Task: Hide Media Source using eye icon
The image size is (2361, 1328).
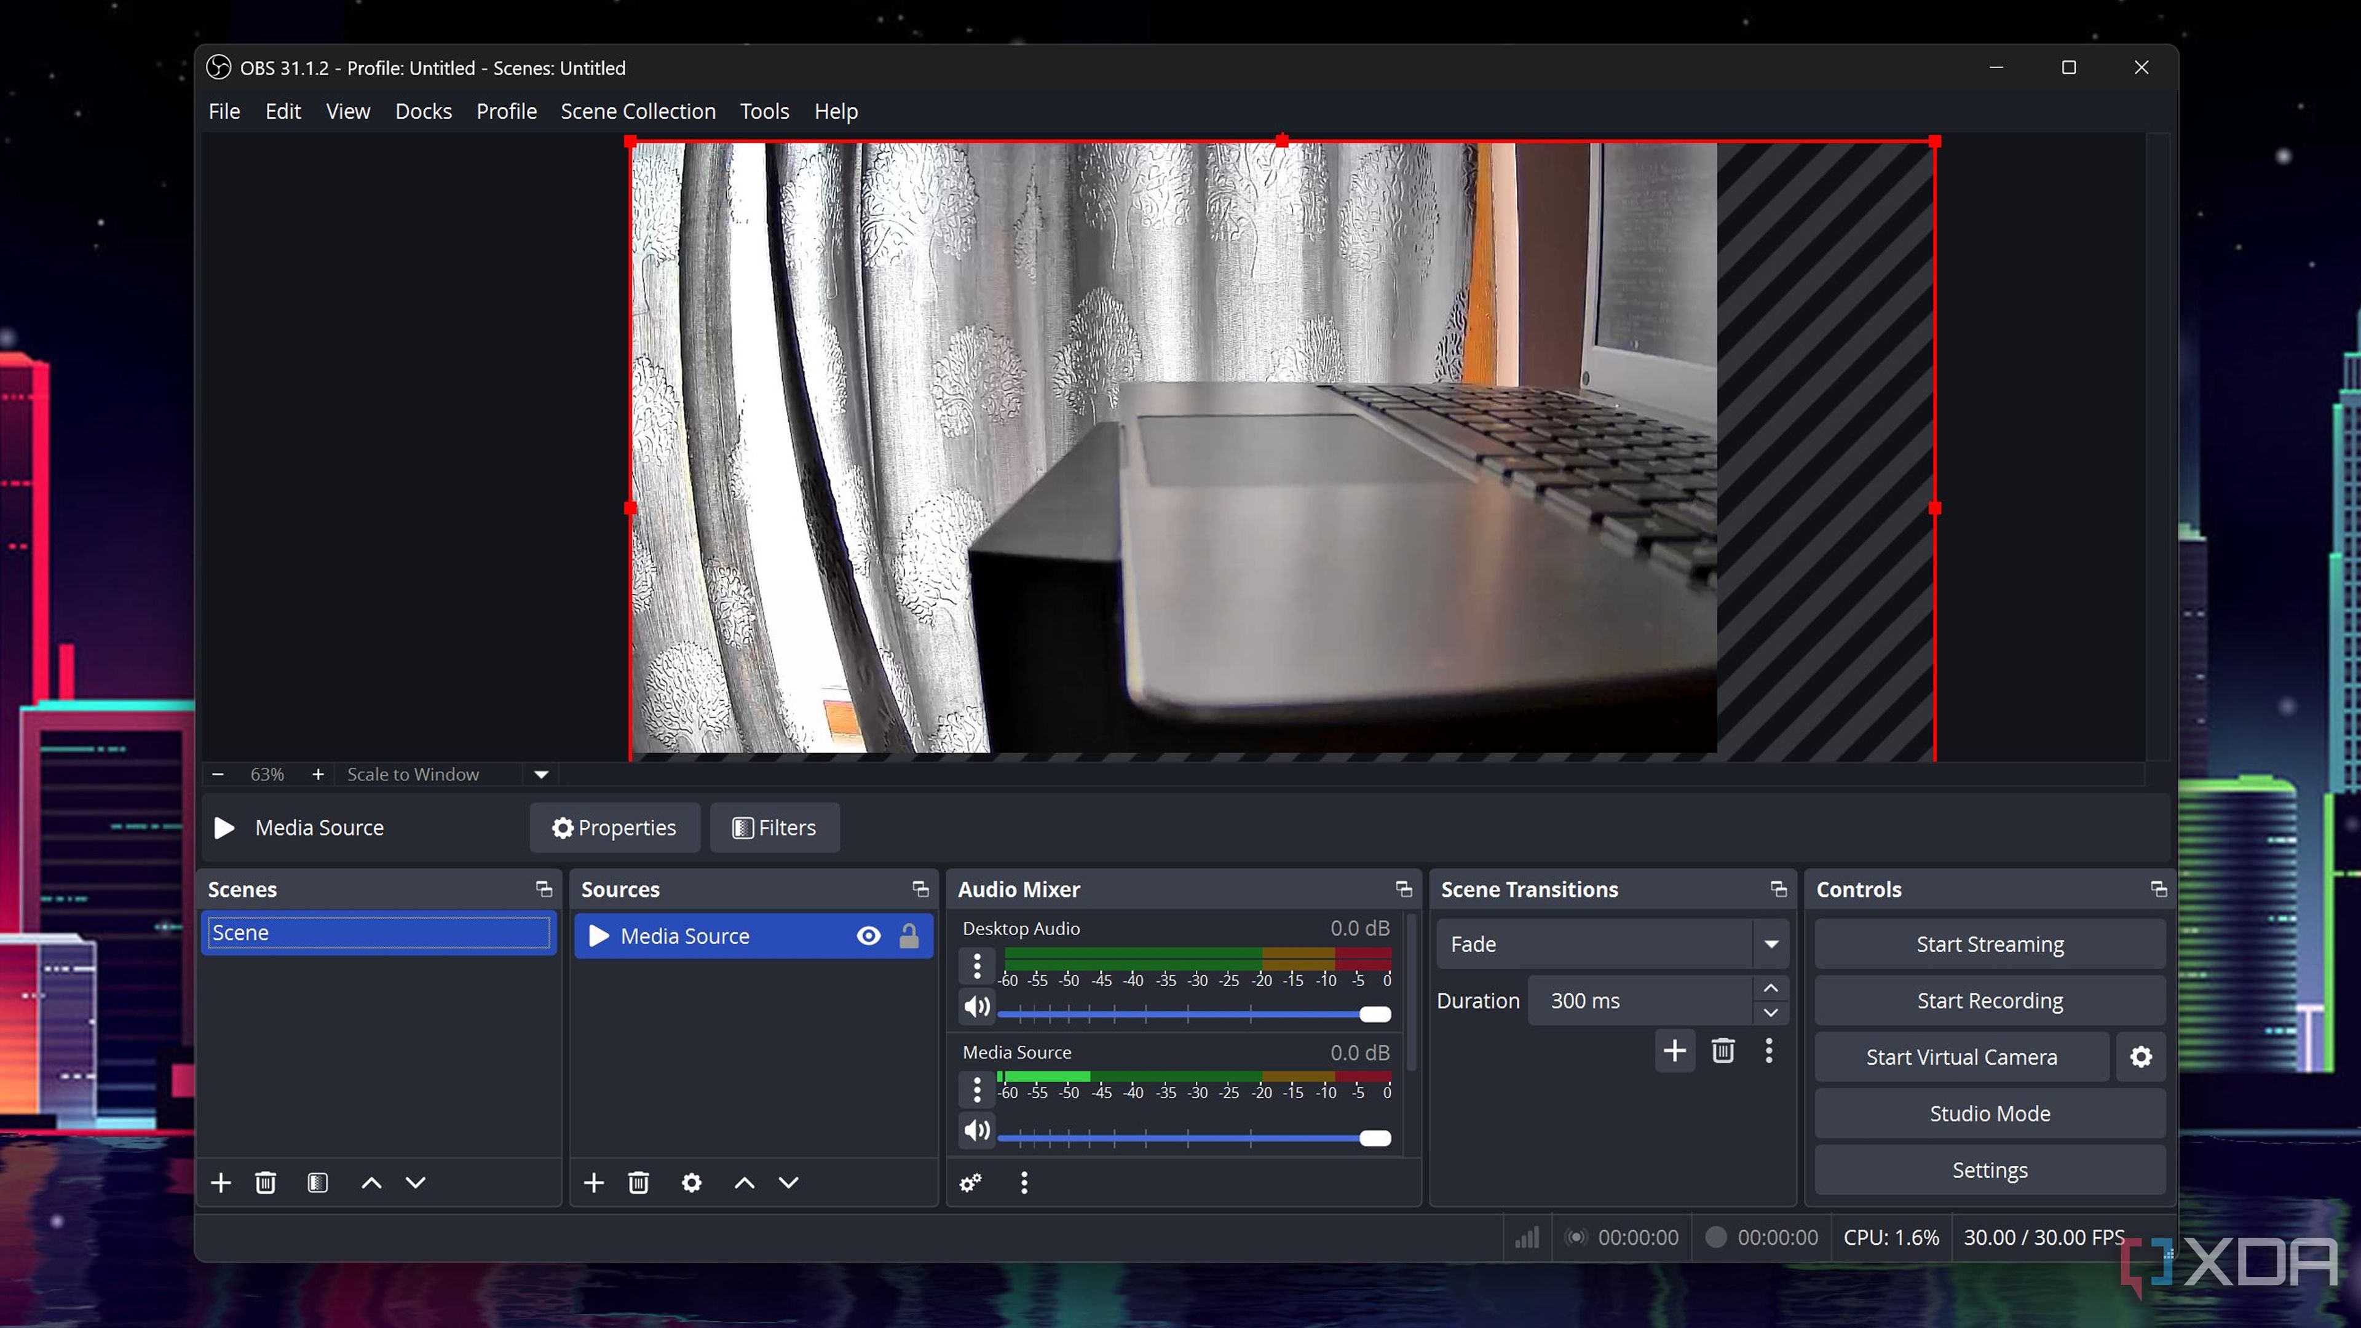Action: coord(868,936)
